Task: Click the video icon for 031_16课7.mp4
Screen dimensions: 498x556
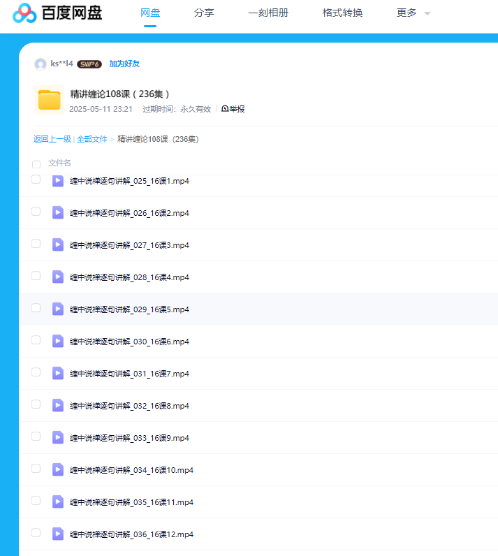Action: 58,374
